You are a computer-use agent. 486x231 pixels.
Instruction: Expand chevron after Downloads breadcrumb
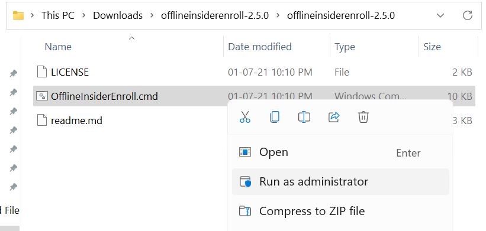(152, 15)
